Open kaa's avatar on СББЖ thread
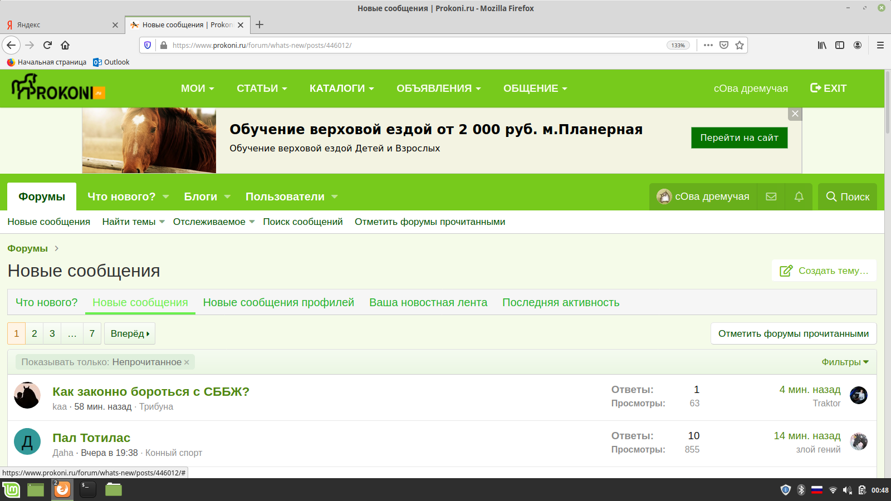Image resolution: width=891 pixels, height=501 pixels. (27, 395)
